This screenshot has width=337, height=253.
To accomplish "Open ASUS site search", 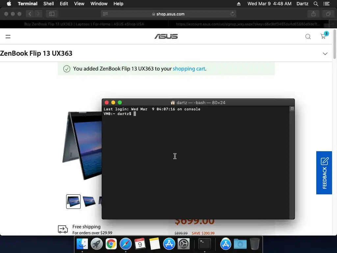I will pyautogui.click(x=308, y=37).
